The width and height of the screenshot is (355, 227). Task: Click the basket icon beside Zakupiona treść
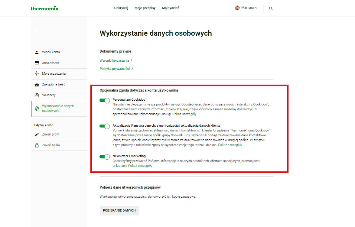[37, 84]
